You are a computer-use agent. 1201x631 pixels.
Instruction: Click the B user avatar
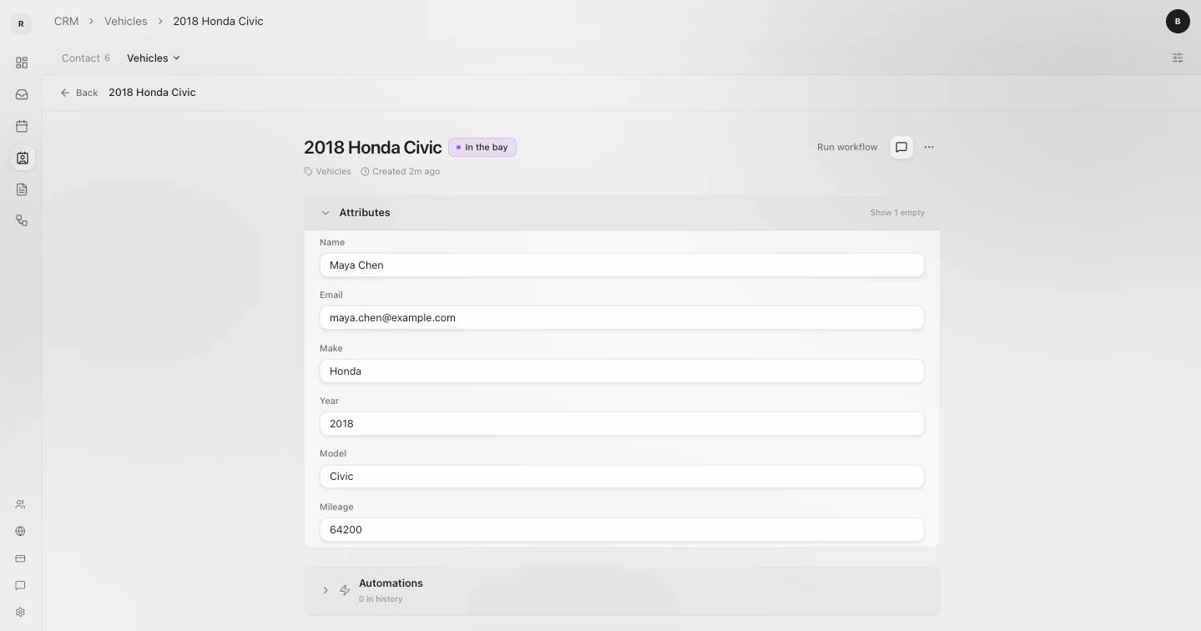coord(1178,22)
